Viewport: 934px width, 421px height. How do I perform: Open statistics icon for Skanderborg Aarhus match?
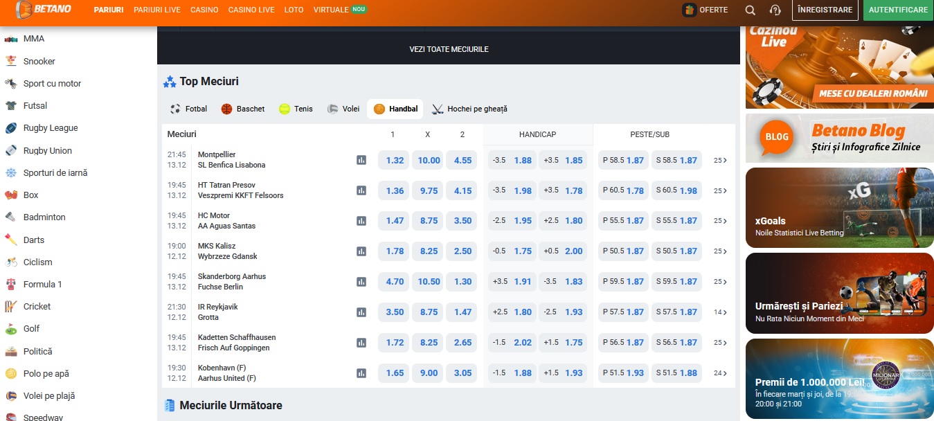coord(361,282)
